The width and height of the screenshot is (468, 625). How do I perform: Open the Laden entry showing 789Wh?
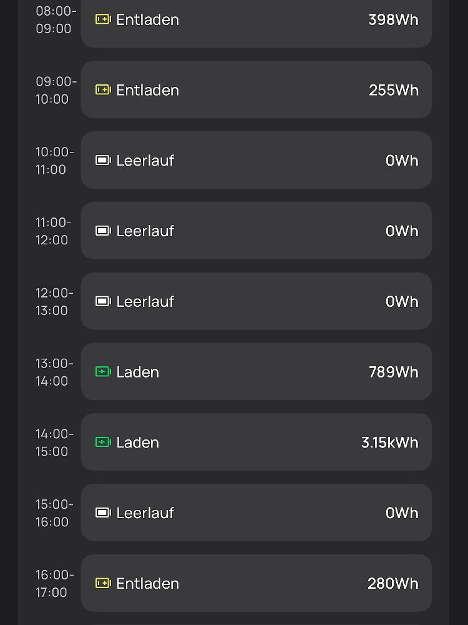coord(256,371)
